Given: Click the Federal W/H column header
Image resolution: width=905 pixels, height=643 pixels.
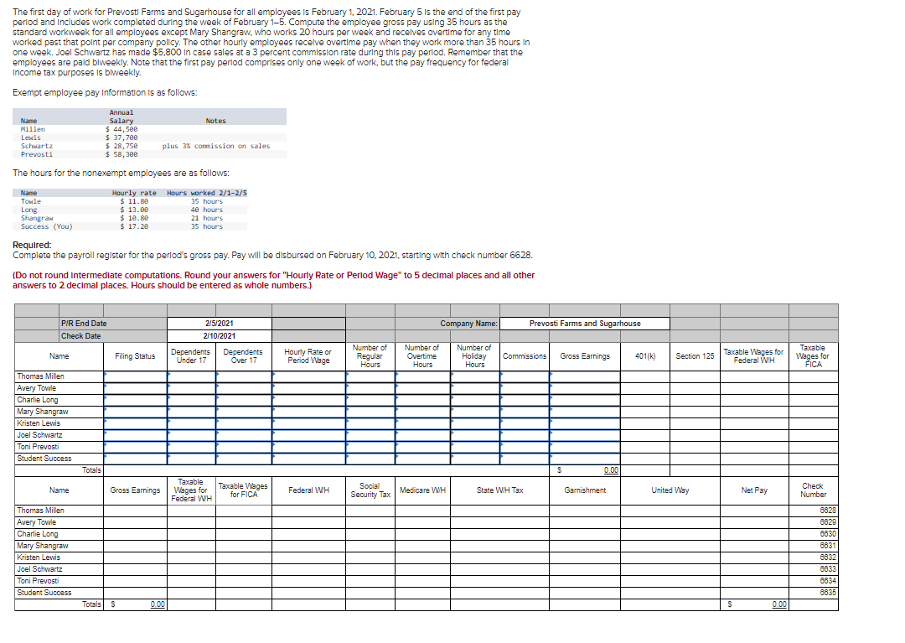Looking at the screenshot, I should [308, 490].
